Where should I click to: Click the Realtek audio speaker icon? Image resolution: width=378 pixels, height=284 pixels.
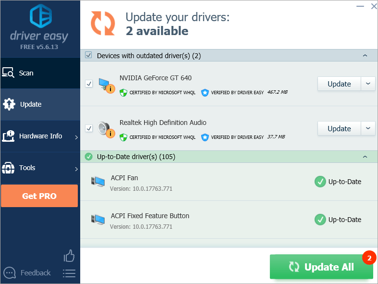tap(105, 129)
